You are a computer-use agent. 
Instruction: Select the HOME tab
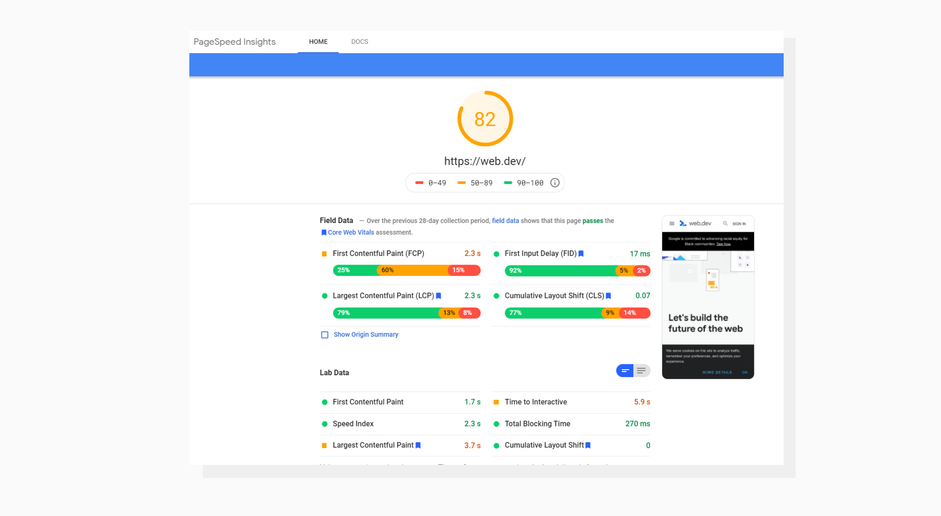[318, 42]
